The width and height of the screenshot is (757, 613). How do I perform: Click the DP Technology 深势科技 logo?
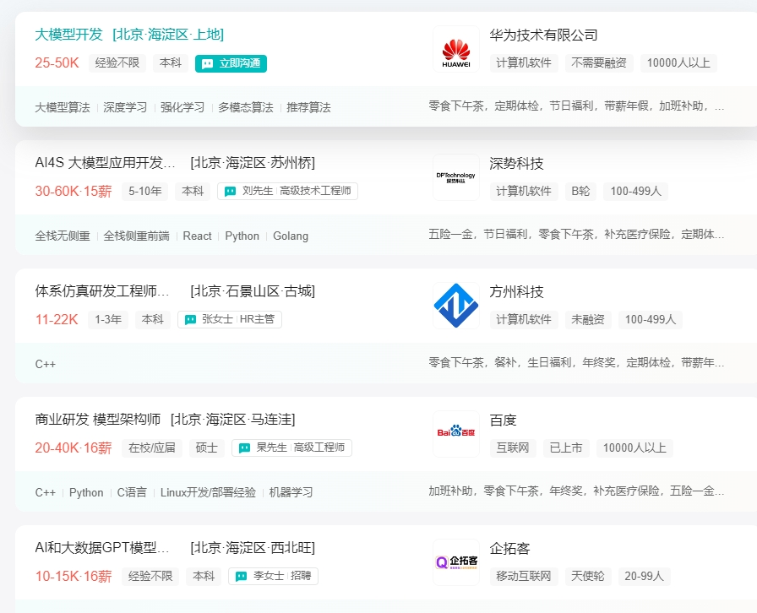point(455,177)
